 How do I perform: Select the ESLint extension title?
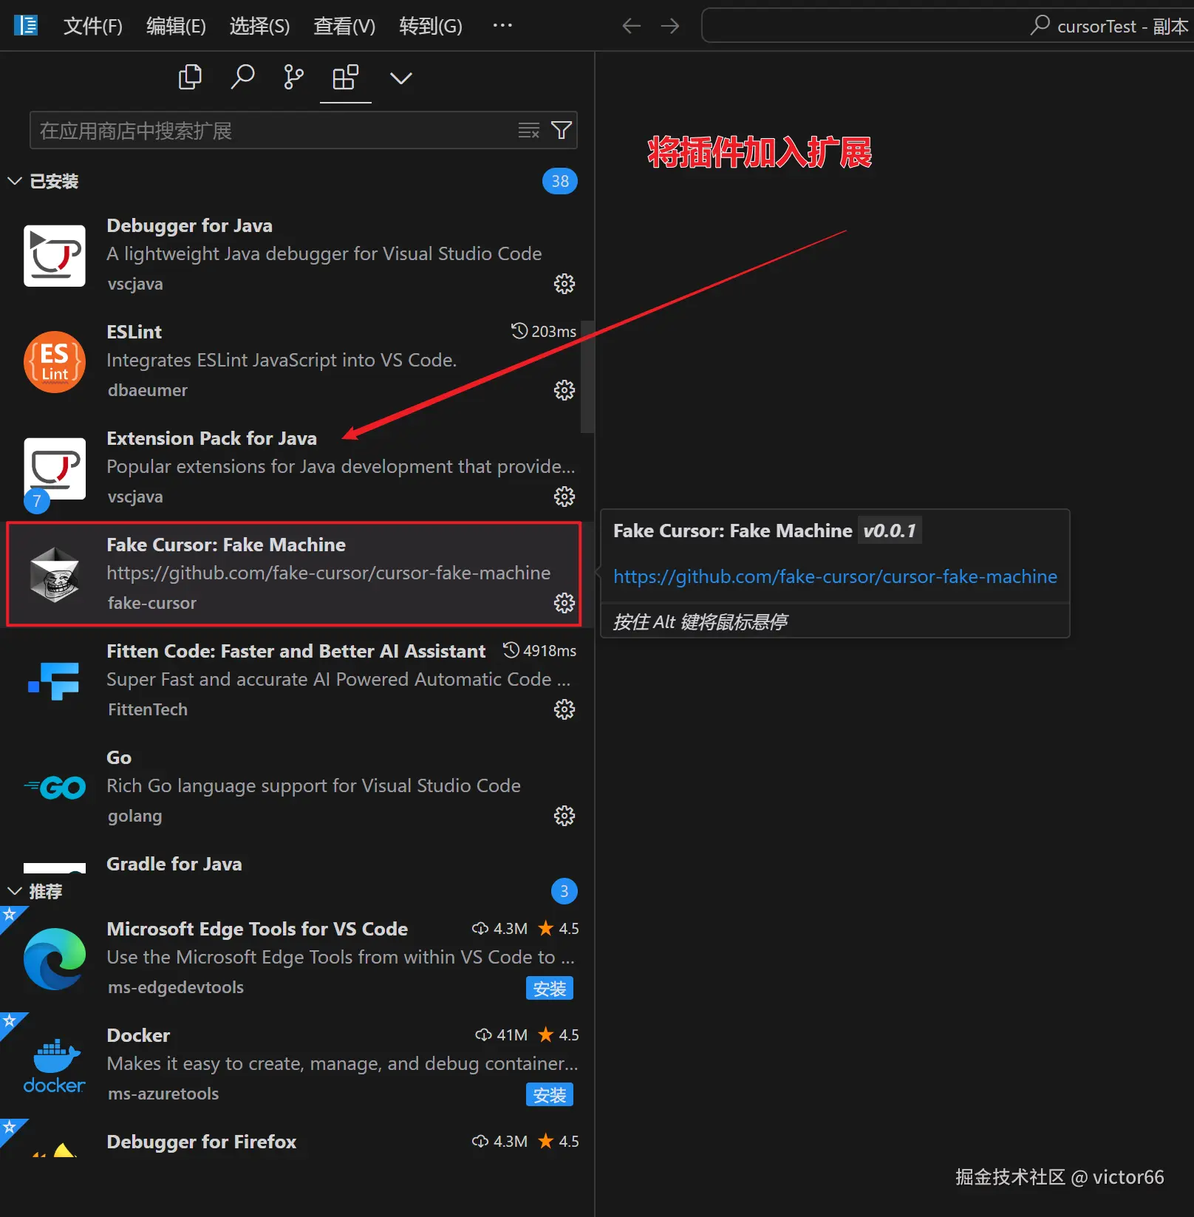pyautogui.click(x=134, y=332)
